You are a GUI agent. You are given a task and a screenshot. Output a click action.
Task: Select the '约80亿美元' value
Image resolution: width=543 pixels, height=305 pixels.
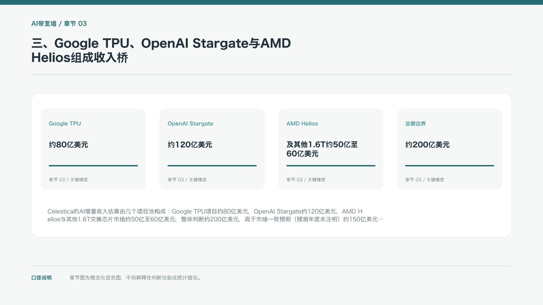(69, 145)
